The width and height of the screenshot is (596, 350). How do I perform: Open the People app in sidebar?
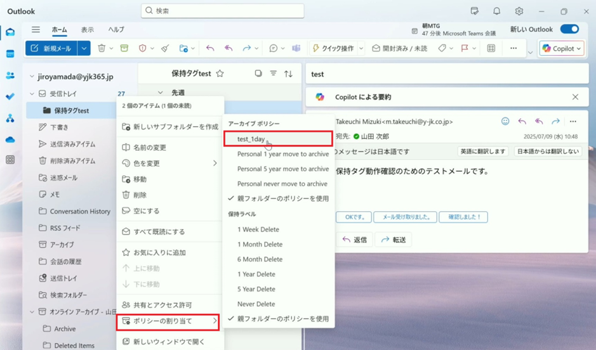point(10,75)
